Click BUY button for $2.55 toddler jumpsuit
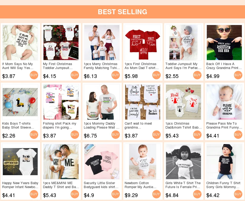The width and height of the screenshot is (245, 201). click(197, 75)
